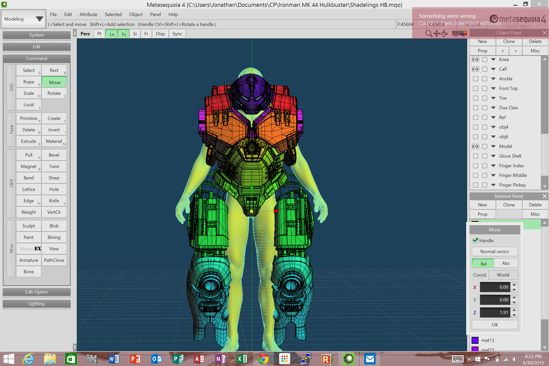Image resolution: width=549 pixels, height=366 pixels.
Task: Open the Coord. World dropdown
Action: 503,275
